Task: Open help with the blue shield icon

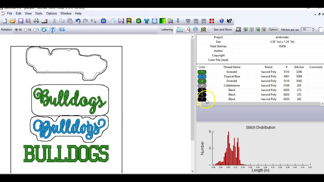Action: pos(221,21)
